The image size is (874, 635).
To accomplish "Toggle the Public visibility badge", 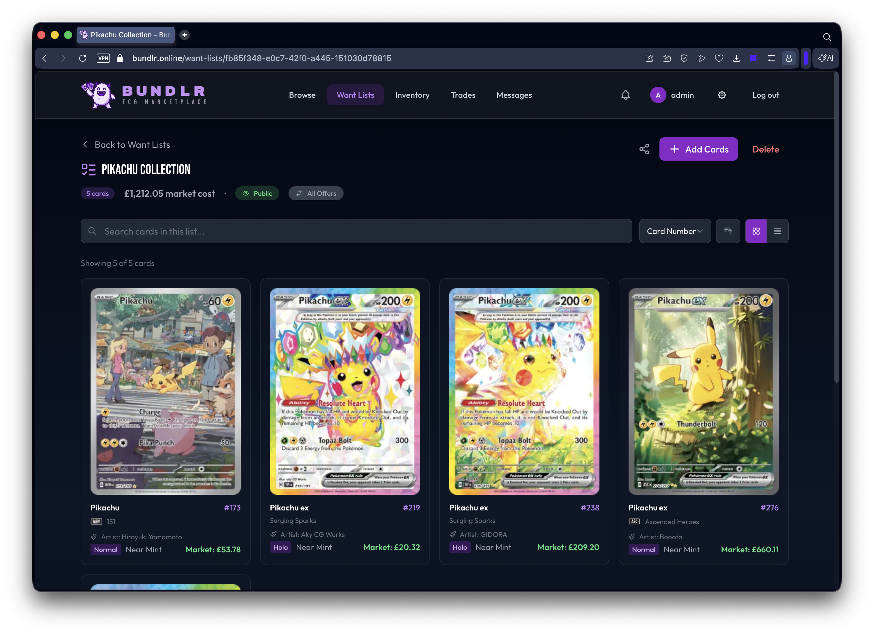I will click(257, 194).
